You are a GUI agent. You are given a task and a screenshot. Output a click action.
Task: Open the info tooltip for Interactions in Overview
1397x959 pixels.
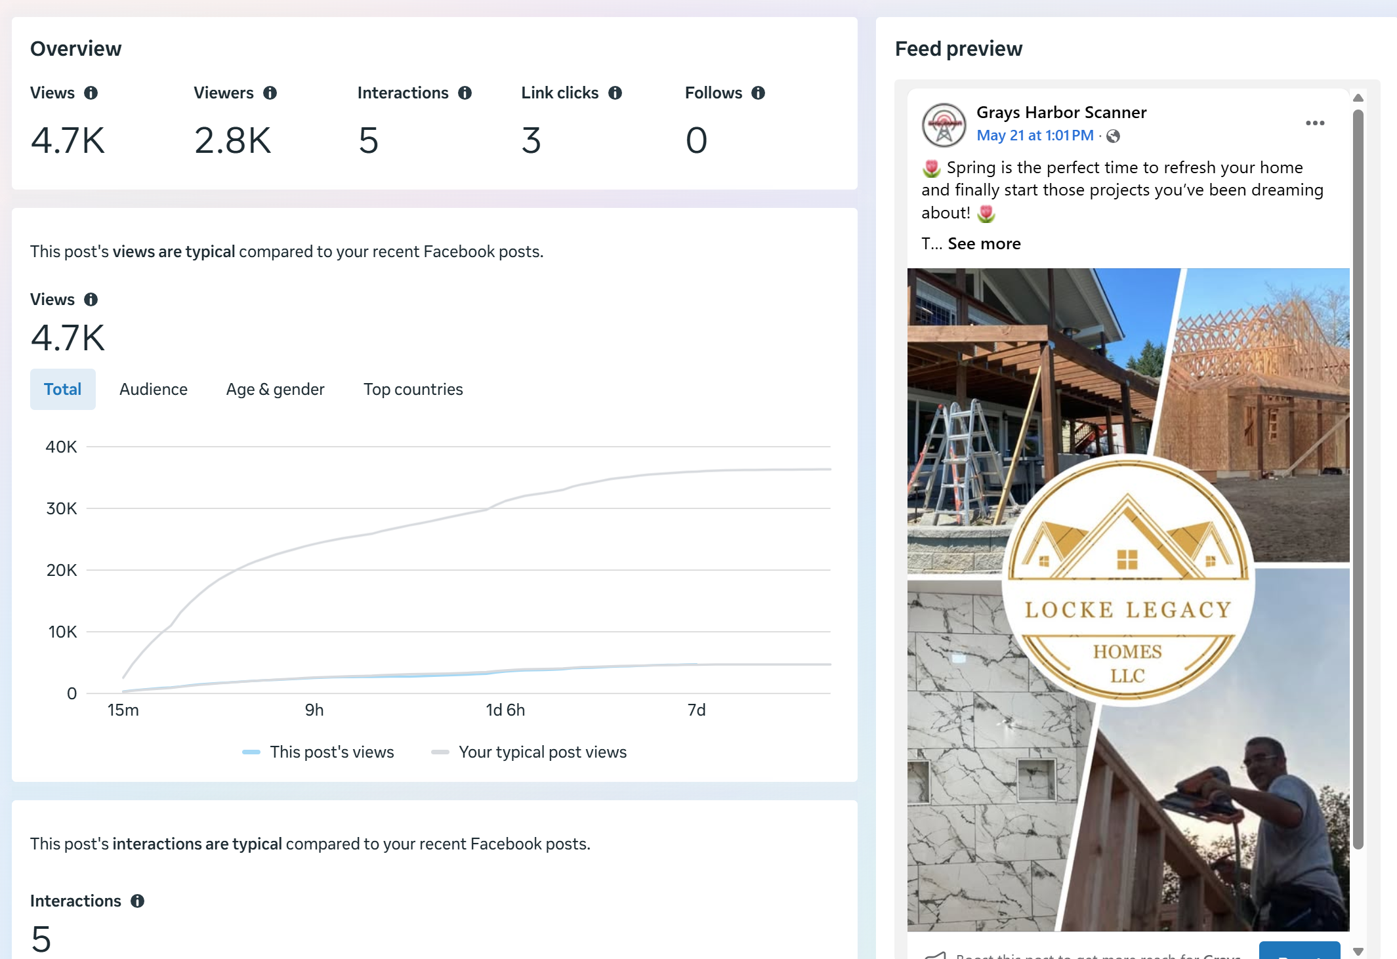point(465,93)
